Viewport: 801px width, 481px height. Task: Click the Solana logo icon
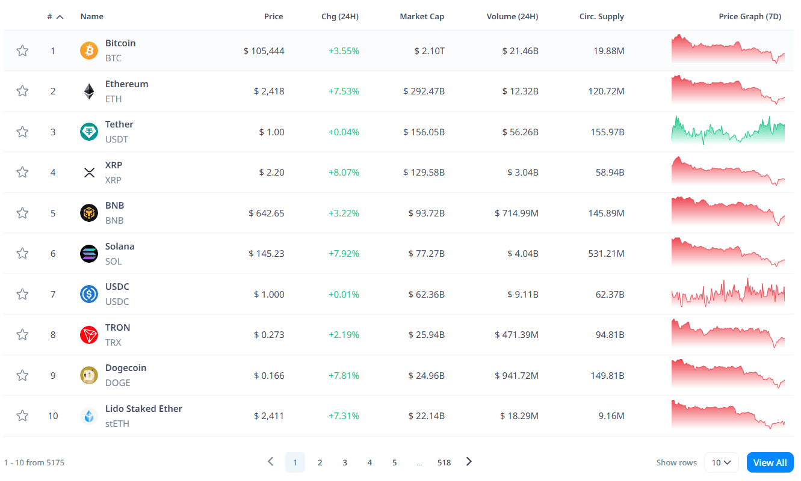click(x=89, y=254)
